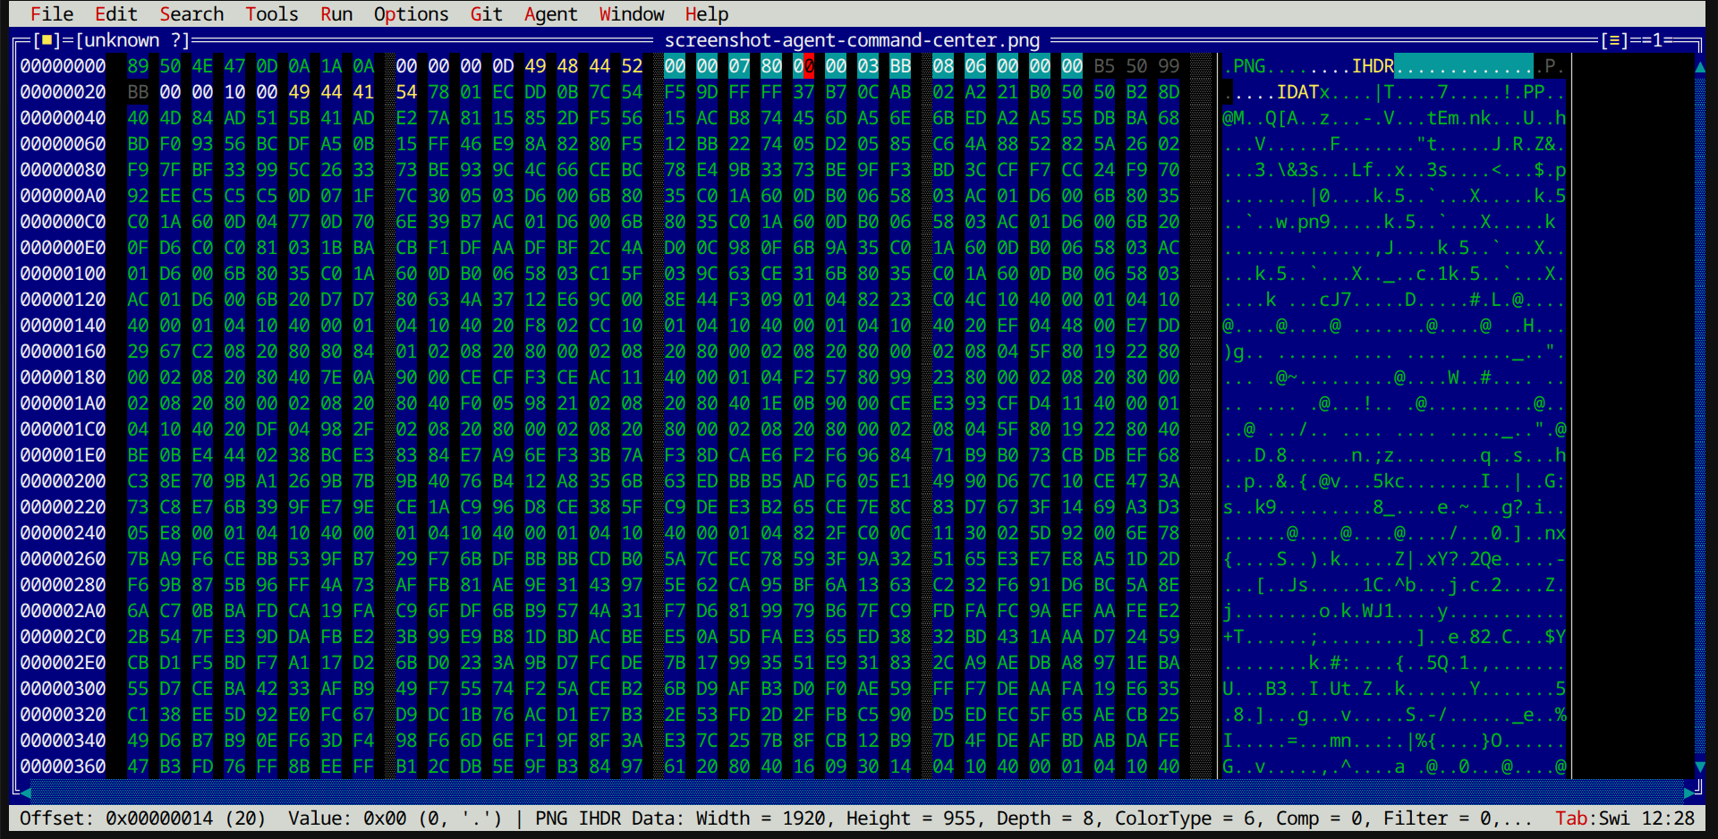The image size is (1718, 839).
Task: Click the vertical scrollbar up arrow
Action: [x=1700, y=66]
